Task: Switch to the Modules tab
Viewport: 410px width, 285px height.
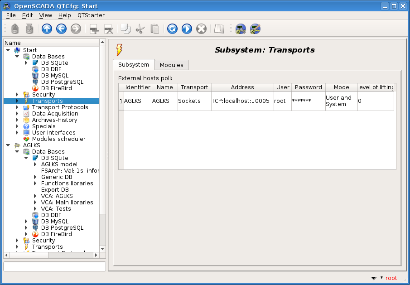Action: [x=172, y=65]
